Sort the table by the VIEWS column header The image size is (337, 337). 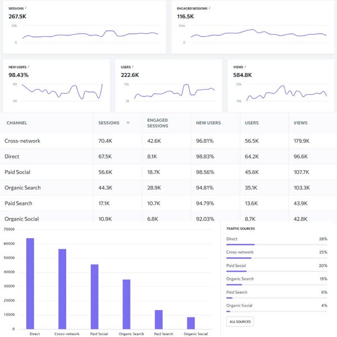click(300, 123)
